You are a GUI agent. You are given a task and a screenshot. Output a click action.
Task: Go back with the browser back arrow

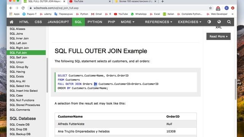click(x=11, y=8)
